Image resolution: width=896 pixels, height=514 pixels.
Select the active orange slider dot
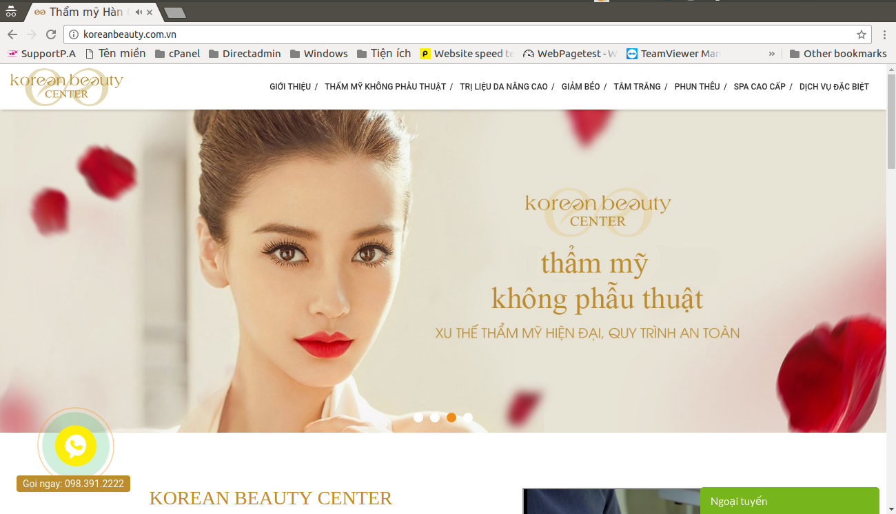(x=451, y=418)
